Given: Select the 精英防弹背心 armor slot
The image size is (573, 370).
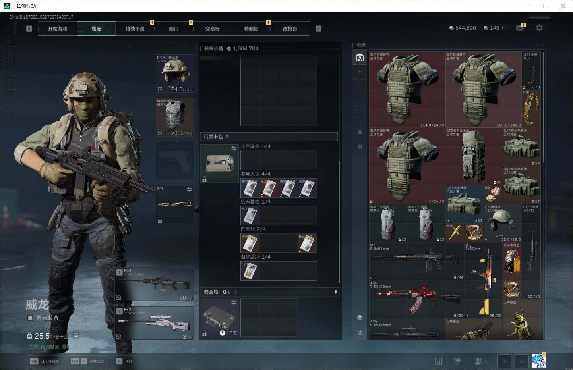Looking at the screenshot, I should (175, 118).
